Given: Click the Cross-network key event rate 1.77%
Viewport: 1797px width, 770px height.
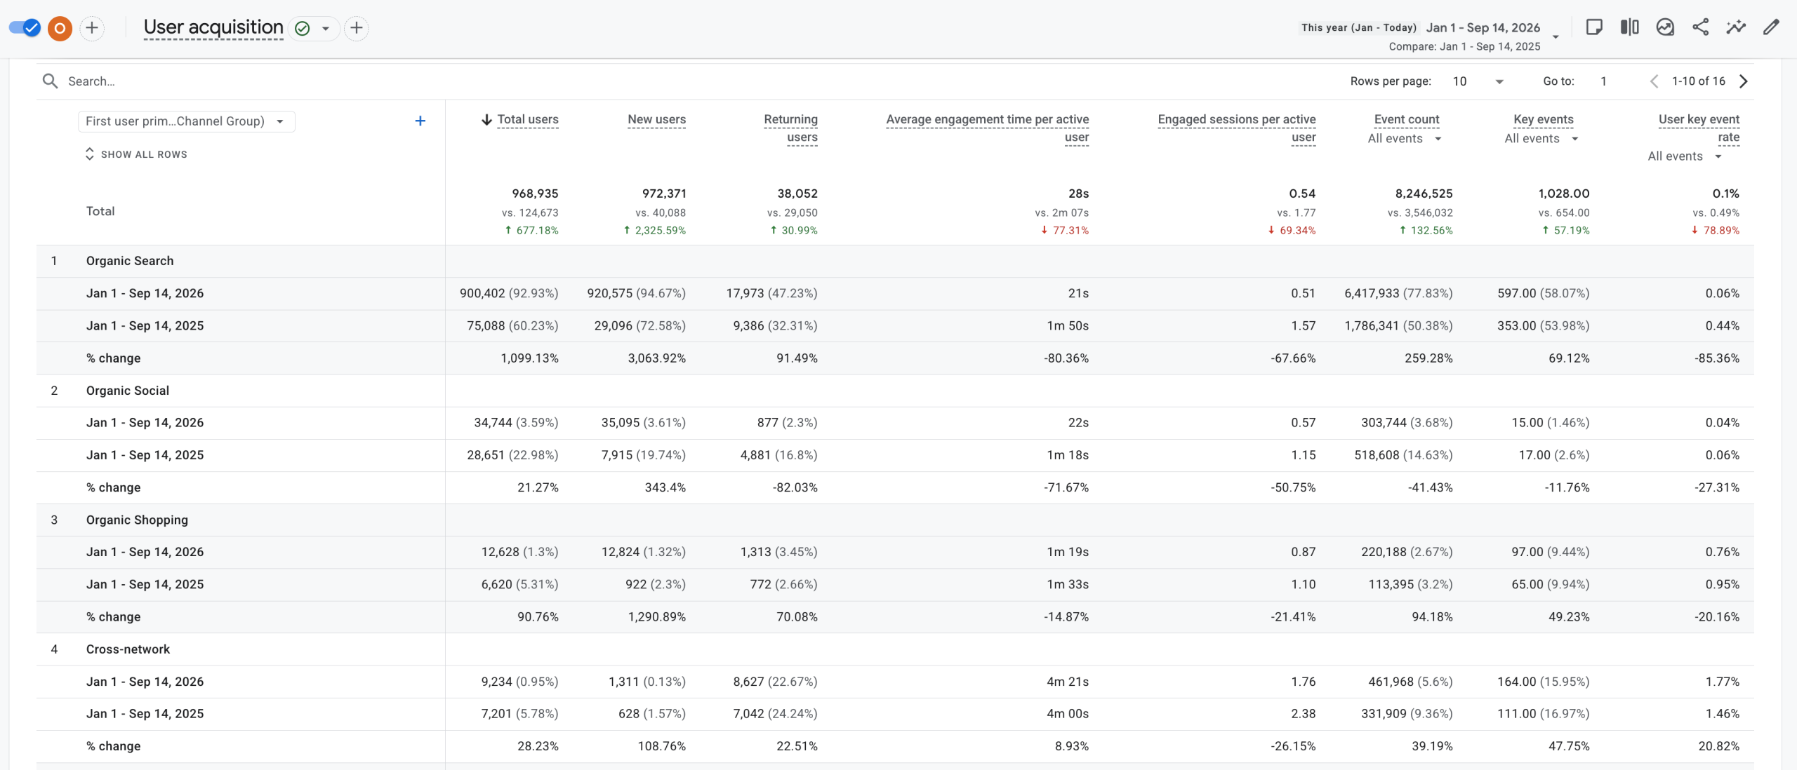Looking at the screenshot, I should click(x=1722, y=682).
